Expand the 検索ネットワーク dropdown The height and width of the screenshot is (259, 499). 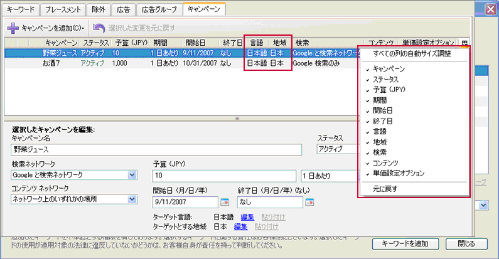point(132,175)
